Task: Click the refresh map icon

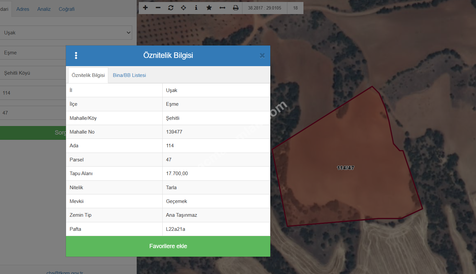Action: pyautogui.click(x=171, y=8)
